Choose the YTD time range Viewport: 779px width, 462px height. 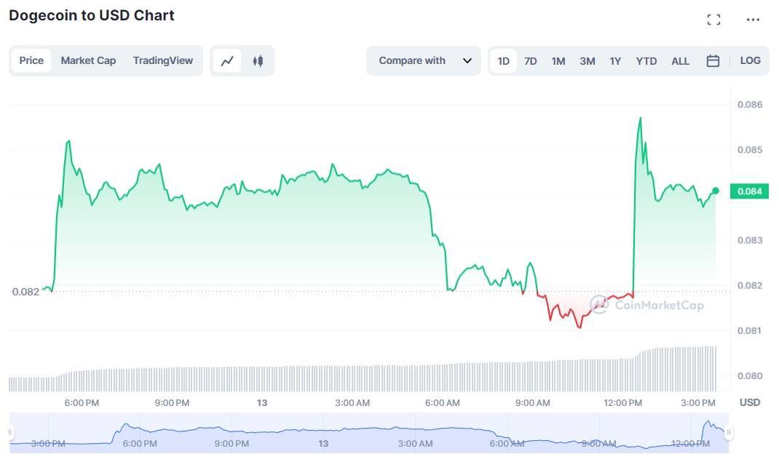click(x=646, y=61)
